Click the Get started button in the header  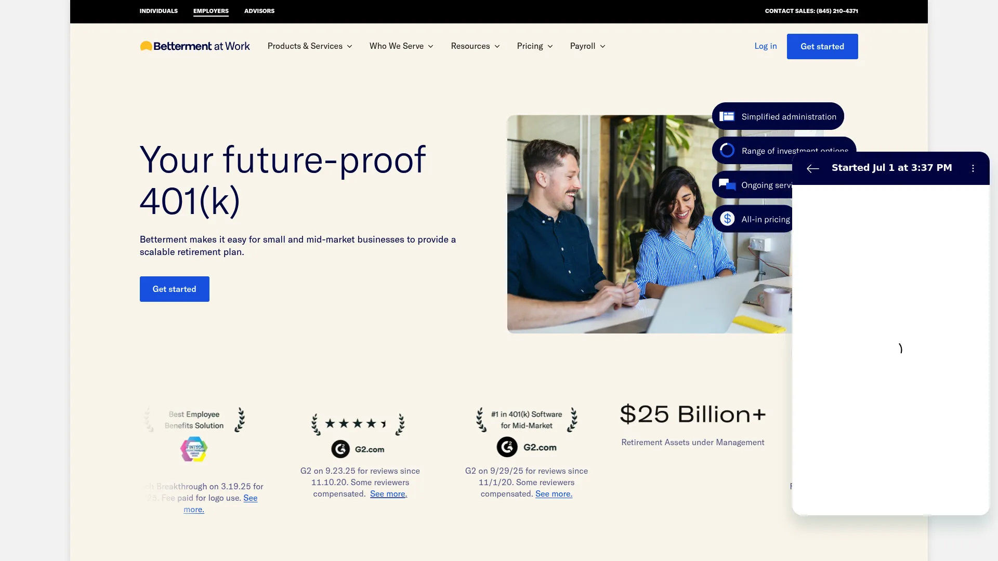[822, 46]
